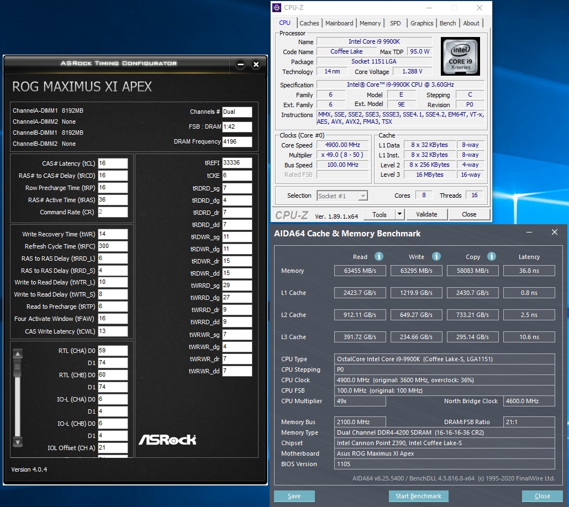Click the scroll up arrow in Timing Configurator

(18, 353)
